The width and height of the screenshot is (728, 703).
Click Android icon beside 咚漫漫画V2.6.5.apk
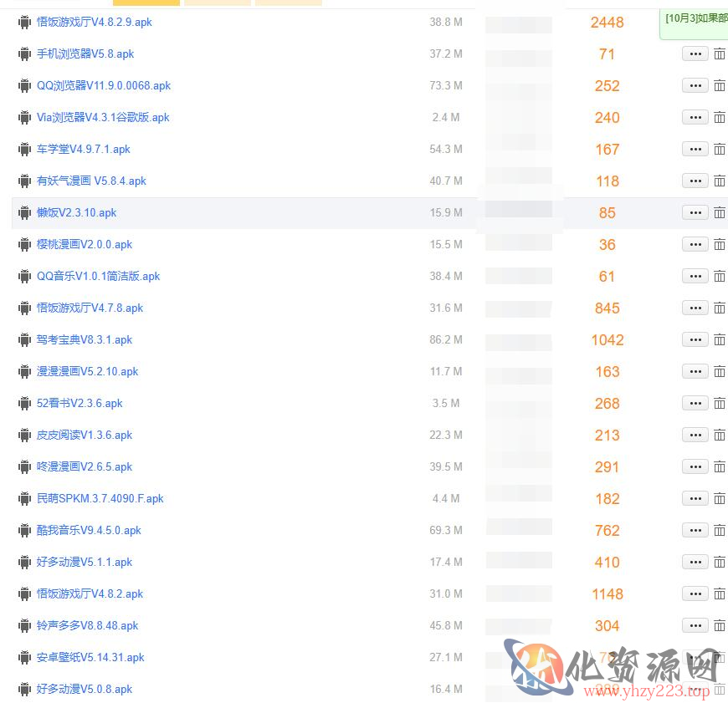tap(24, 467)
